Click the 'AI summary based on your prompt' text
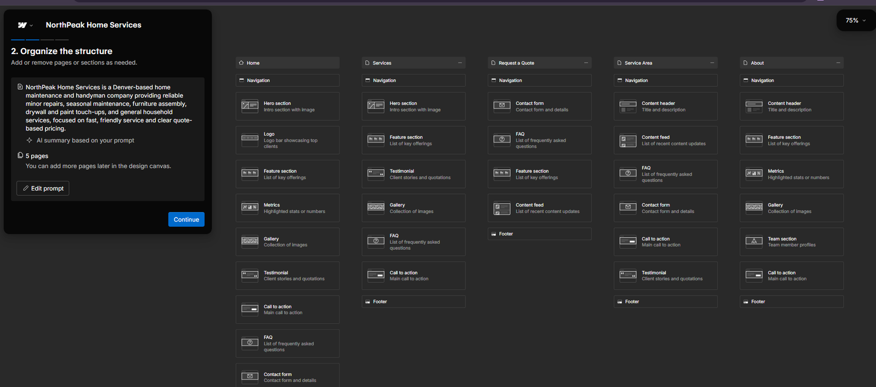The image size is (876, 387). pos(85,140)
